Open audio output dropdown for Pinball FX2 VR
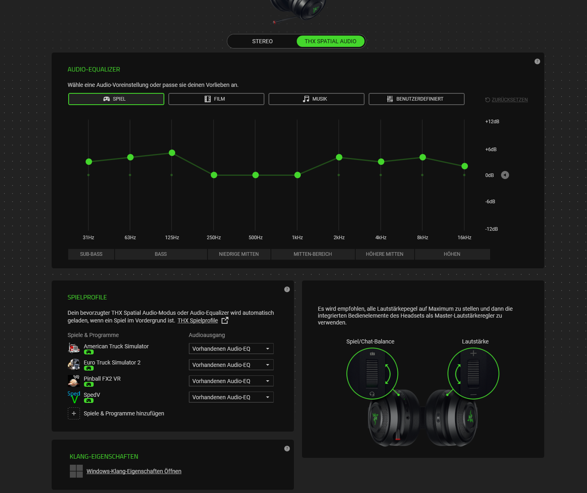Viewport: 587px width, 493px height. [231, 381]
